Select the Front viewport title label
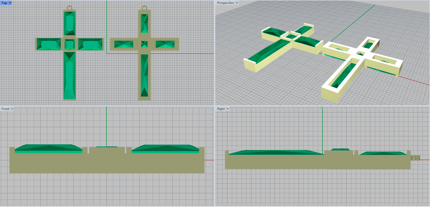Image resolution: width=430 pixels, height=207 pixels. [5, 109]
